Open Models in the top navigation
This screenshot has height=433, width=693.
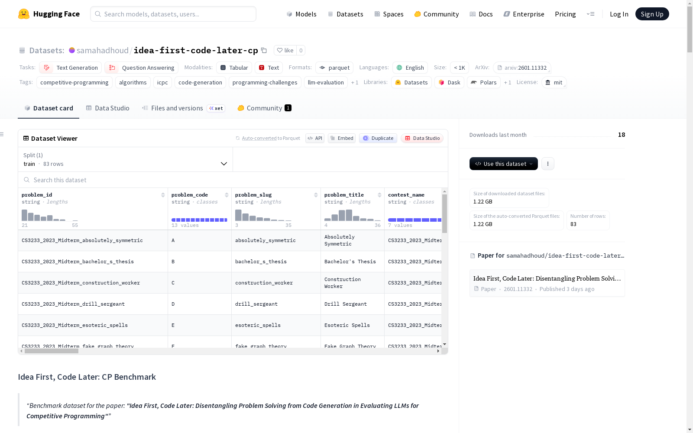(x=301, y=14)
